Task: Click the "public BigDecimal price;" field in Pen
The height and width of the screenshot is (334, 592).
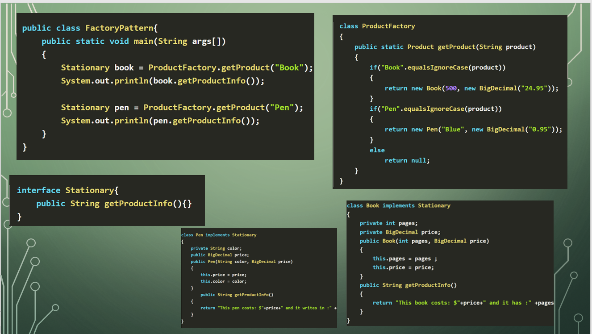Action: pos(220,255)
